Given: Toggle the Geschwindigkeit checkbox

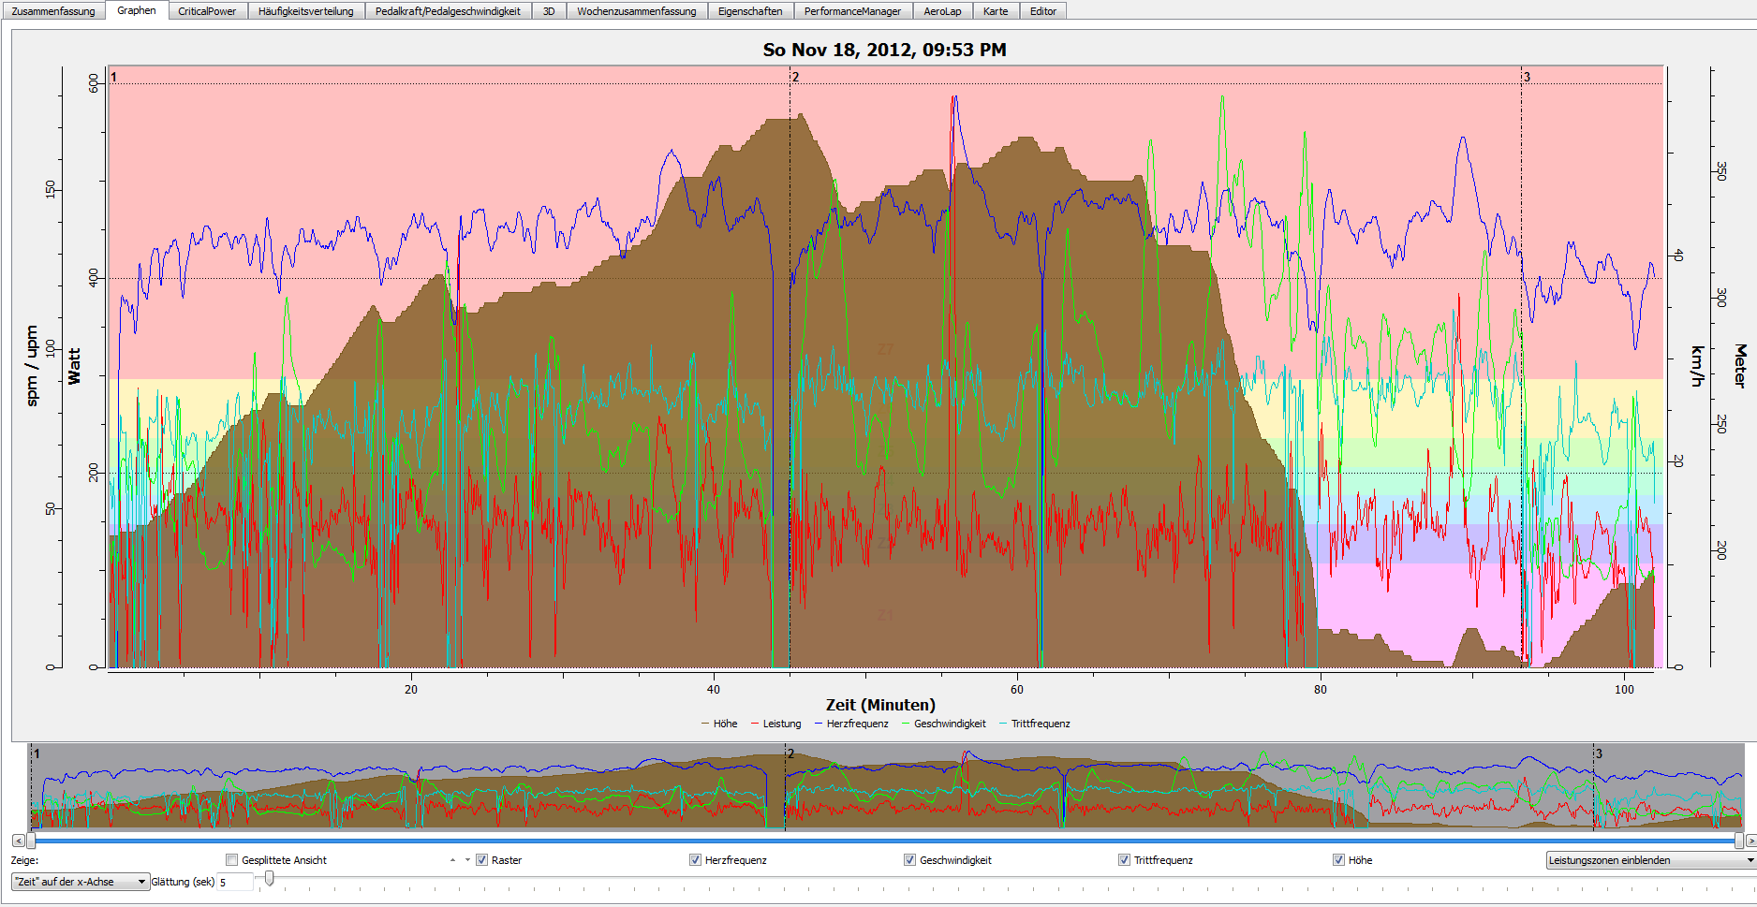Looking at the screenshot, I should click(x=909, y=860).
